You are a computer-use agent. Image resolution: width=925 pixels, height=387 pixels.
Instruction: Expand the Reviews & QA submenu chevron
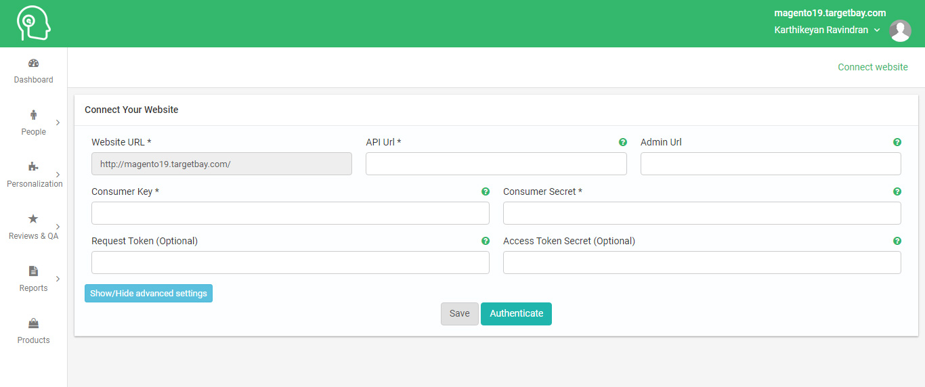(x=58, y=227)
